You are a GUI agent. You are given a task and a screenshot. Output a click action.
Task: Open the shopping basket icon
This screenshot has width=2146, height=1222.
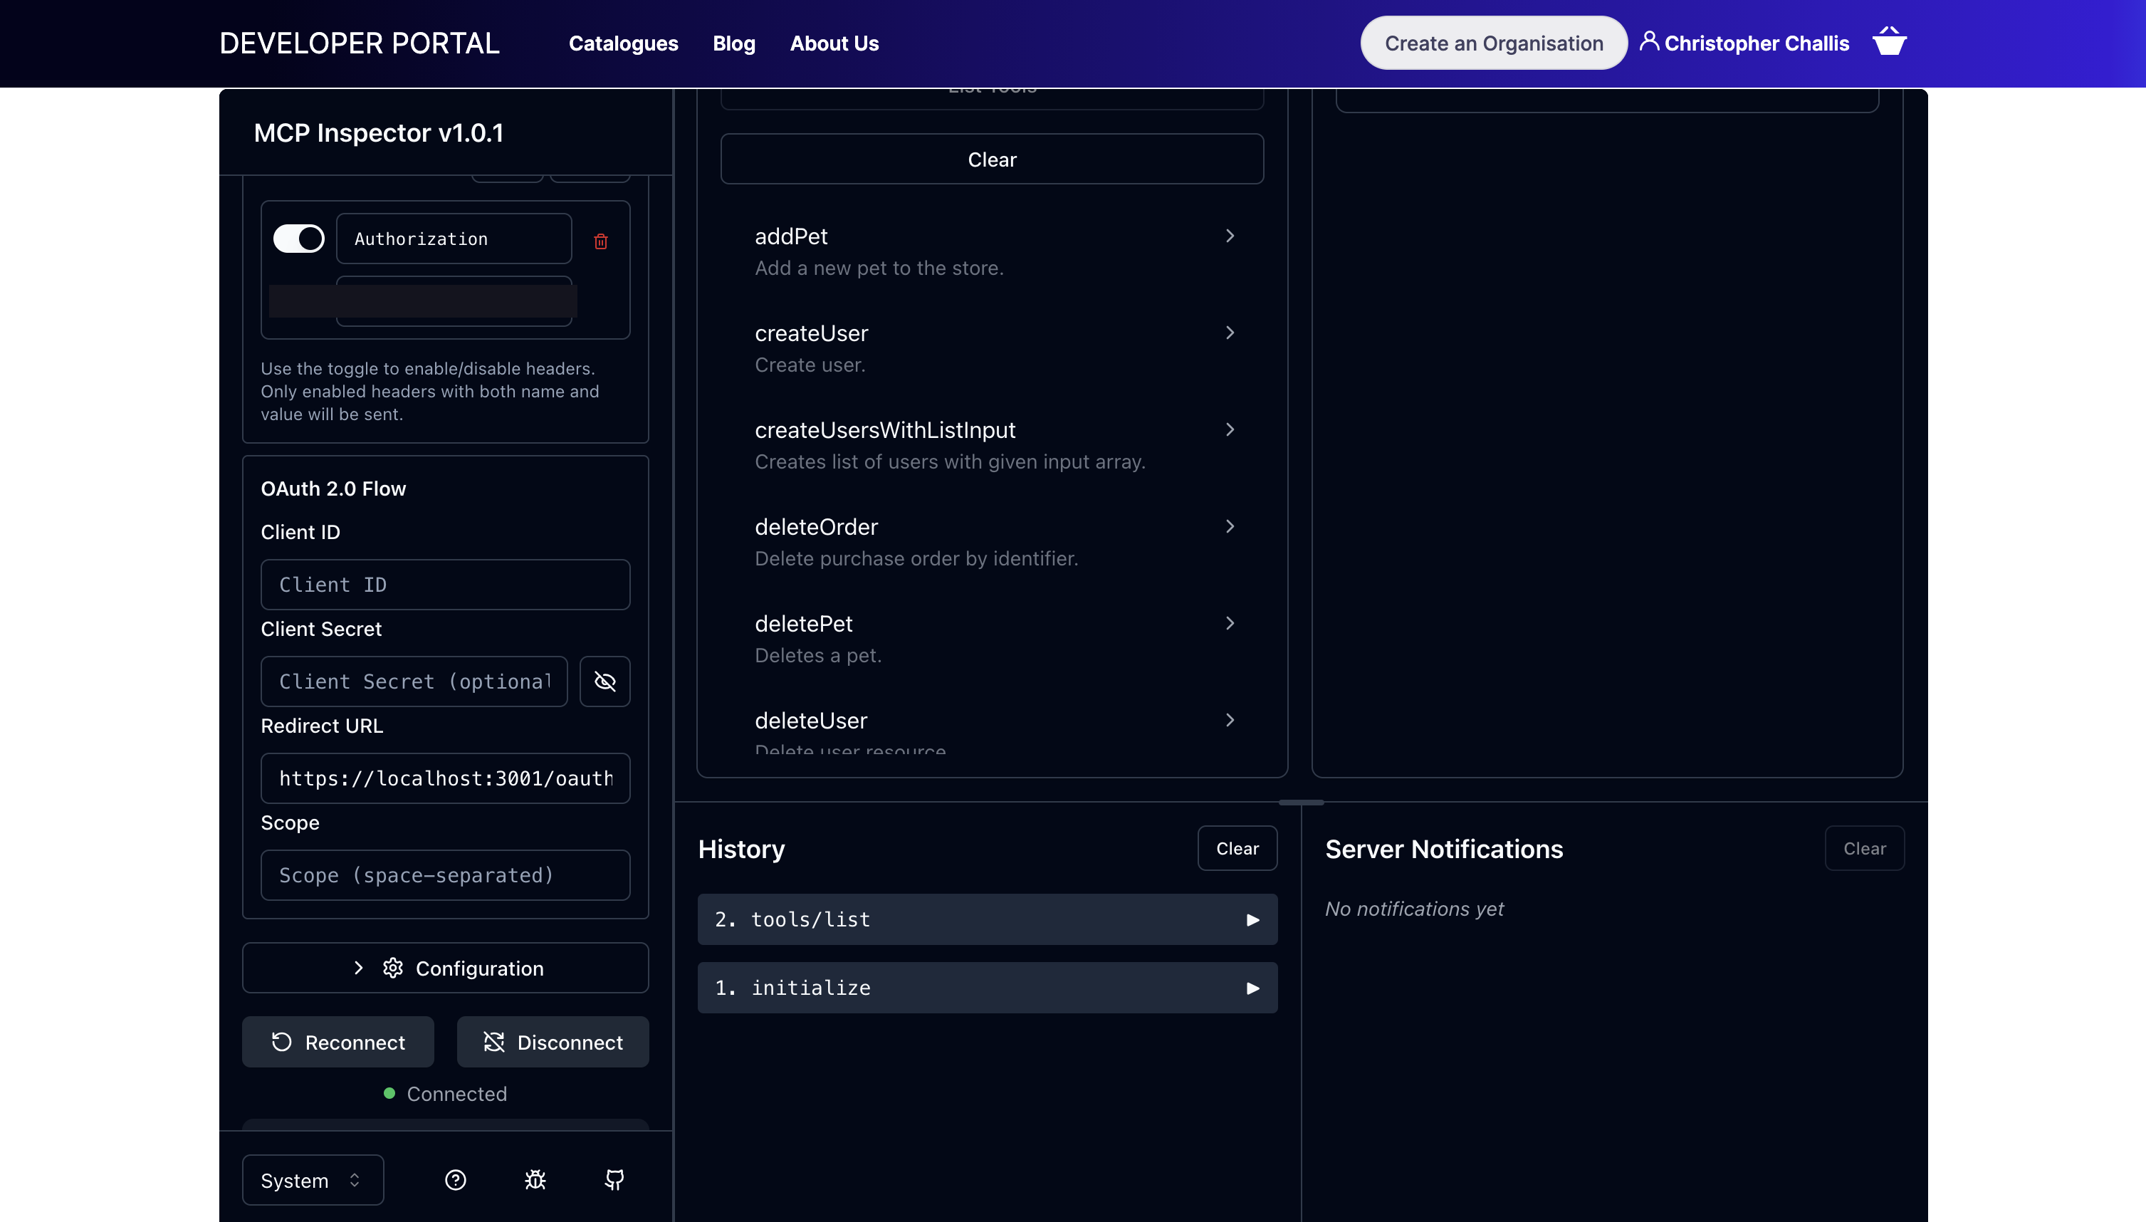pos(1889,42)
